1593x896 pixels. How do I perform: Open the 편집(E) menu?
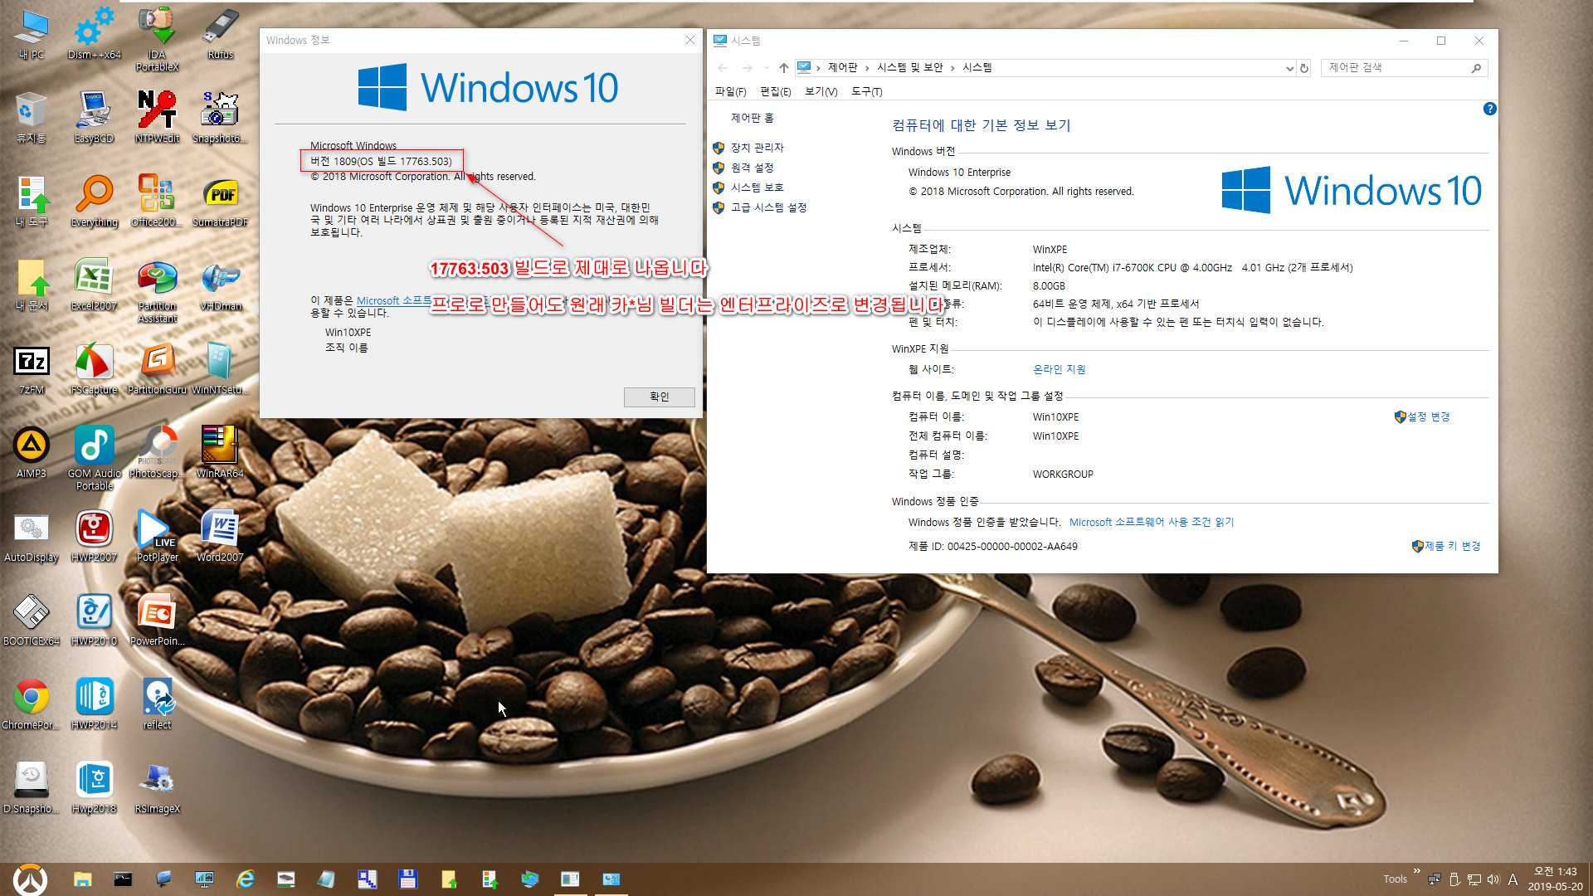pos(775,91)
